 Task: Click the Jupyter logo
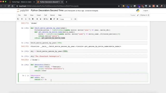coord(23,10)
